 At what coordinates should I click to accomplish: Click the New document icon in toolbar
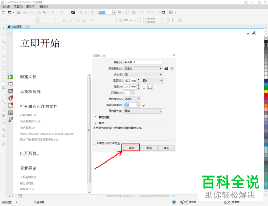[3, 12]
